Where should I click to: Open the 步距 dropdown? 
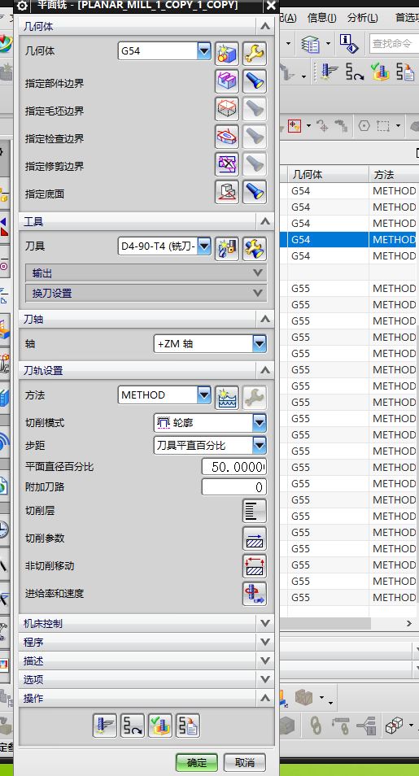tap(260, 445)
